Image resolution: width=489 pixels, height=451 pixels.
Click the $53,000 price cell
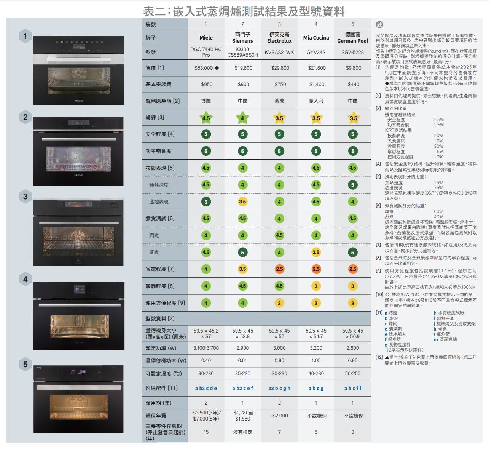tap(206, 68)
